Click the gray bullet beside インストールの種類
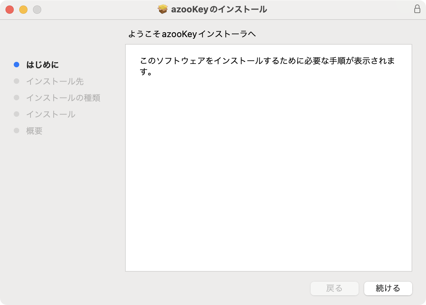Viewport: 426px width, 305px height. [x=16, y=98]
